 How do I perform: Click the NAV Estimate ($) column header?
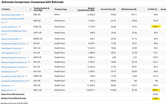click(129, 9)
